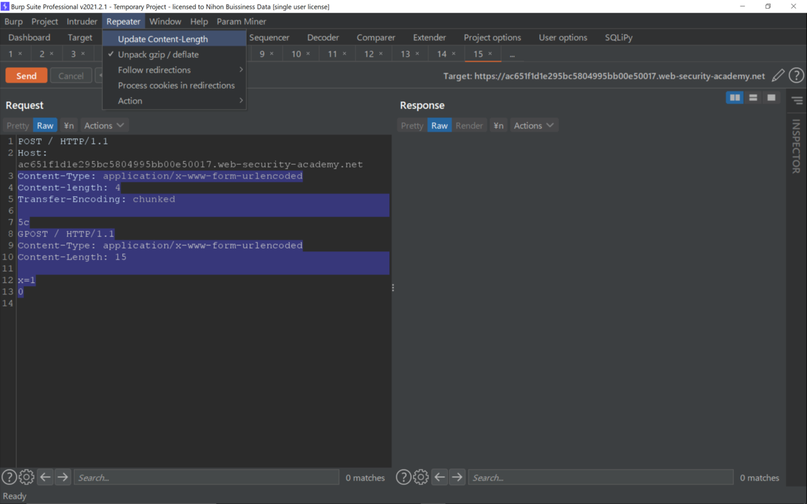The image size is (807, 504).
Task: Focus the request search field
Action: 206,477
